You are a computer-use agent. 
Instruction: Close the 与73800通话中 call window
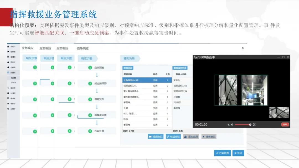288,57
